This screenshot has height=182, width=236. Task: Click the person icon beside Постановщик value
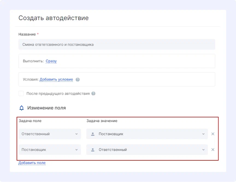93,134
